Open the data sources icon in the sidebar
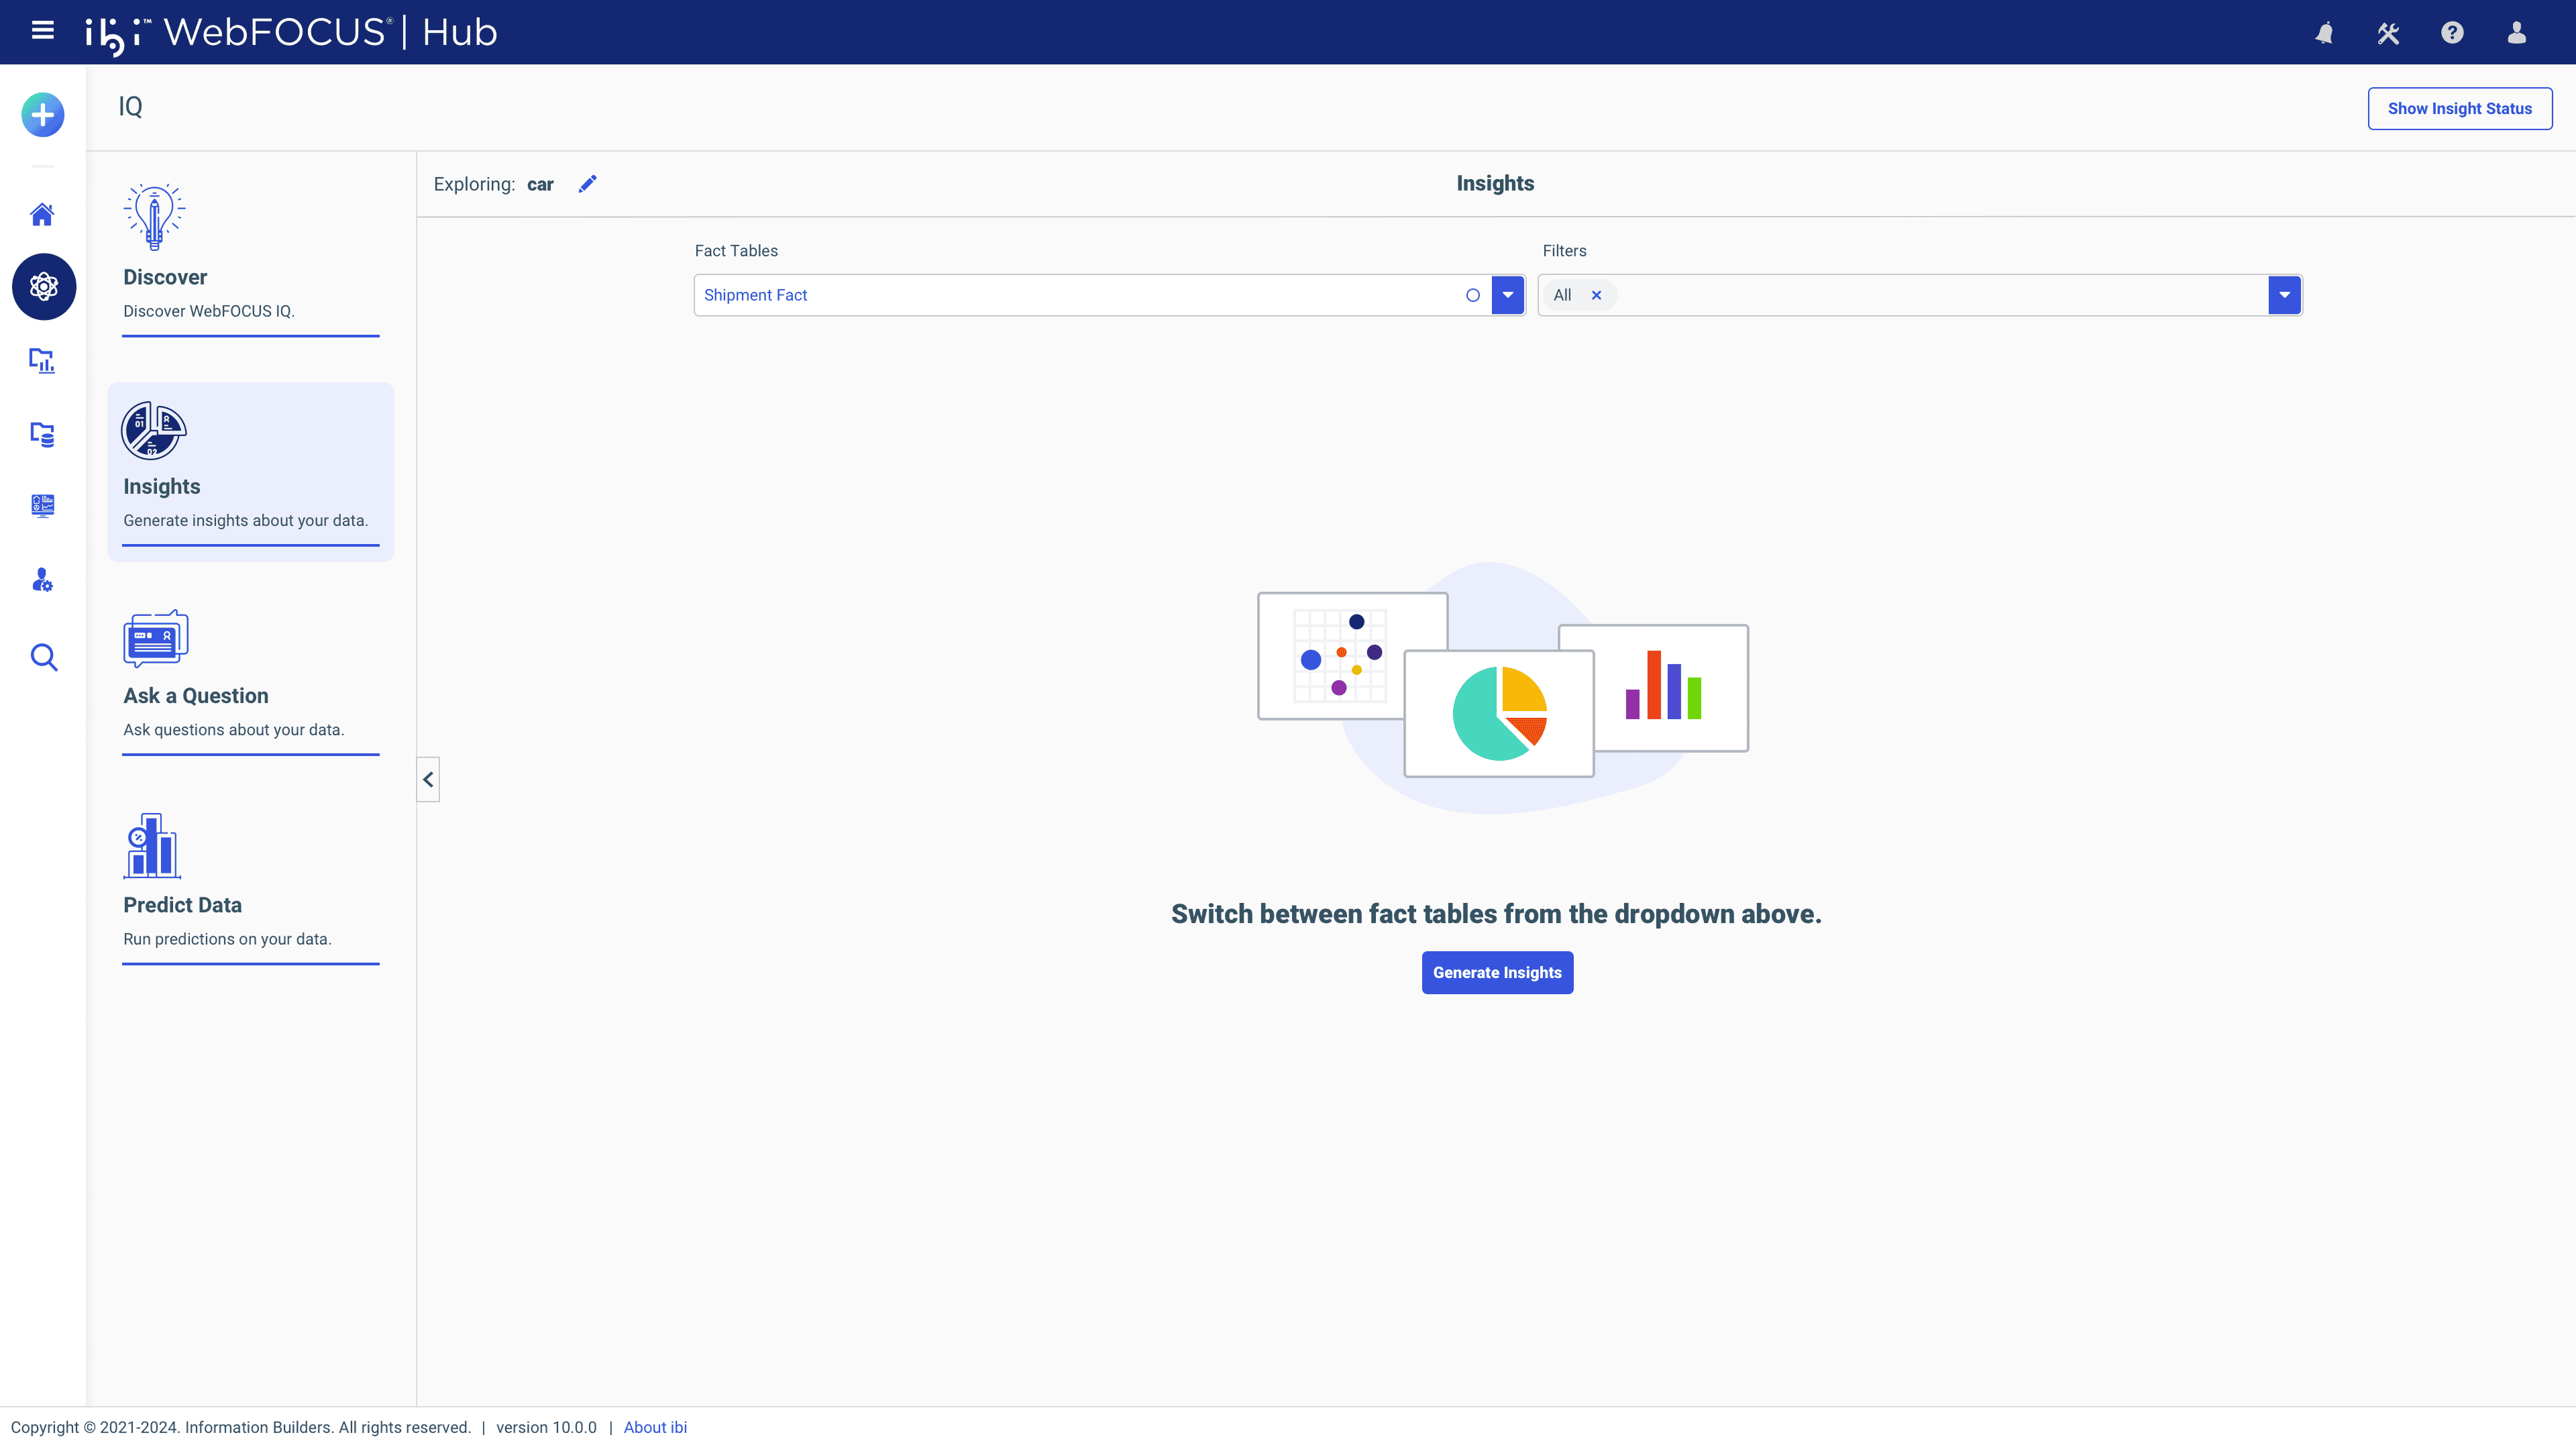This screenshot has width=2576, height=1449. point(43,434)
